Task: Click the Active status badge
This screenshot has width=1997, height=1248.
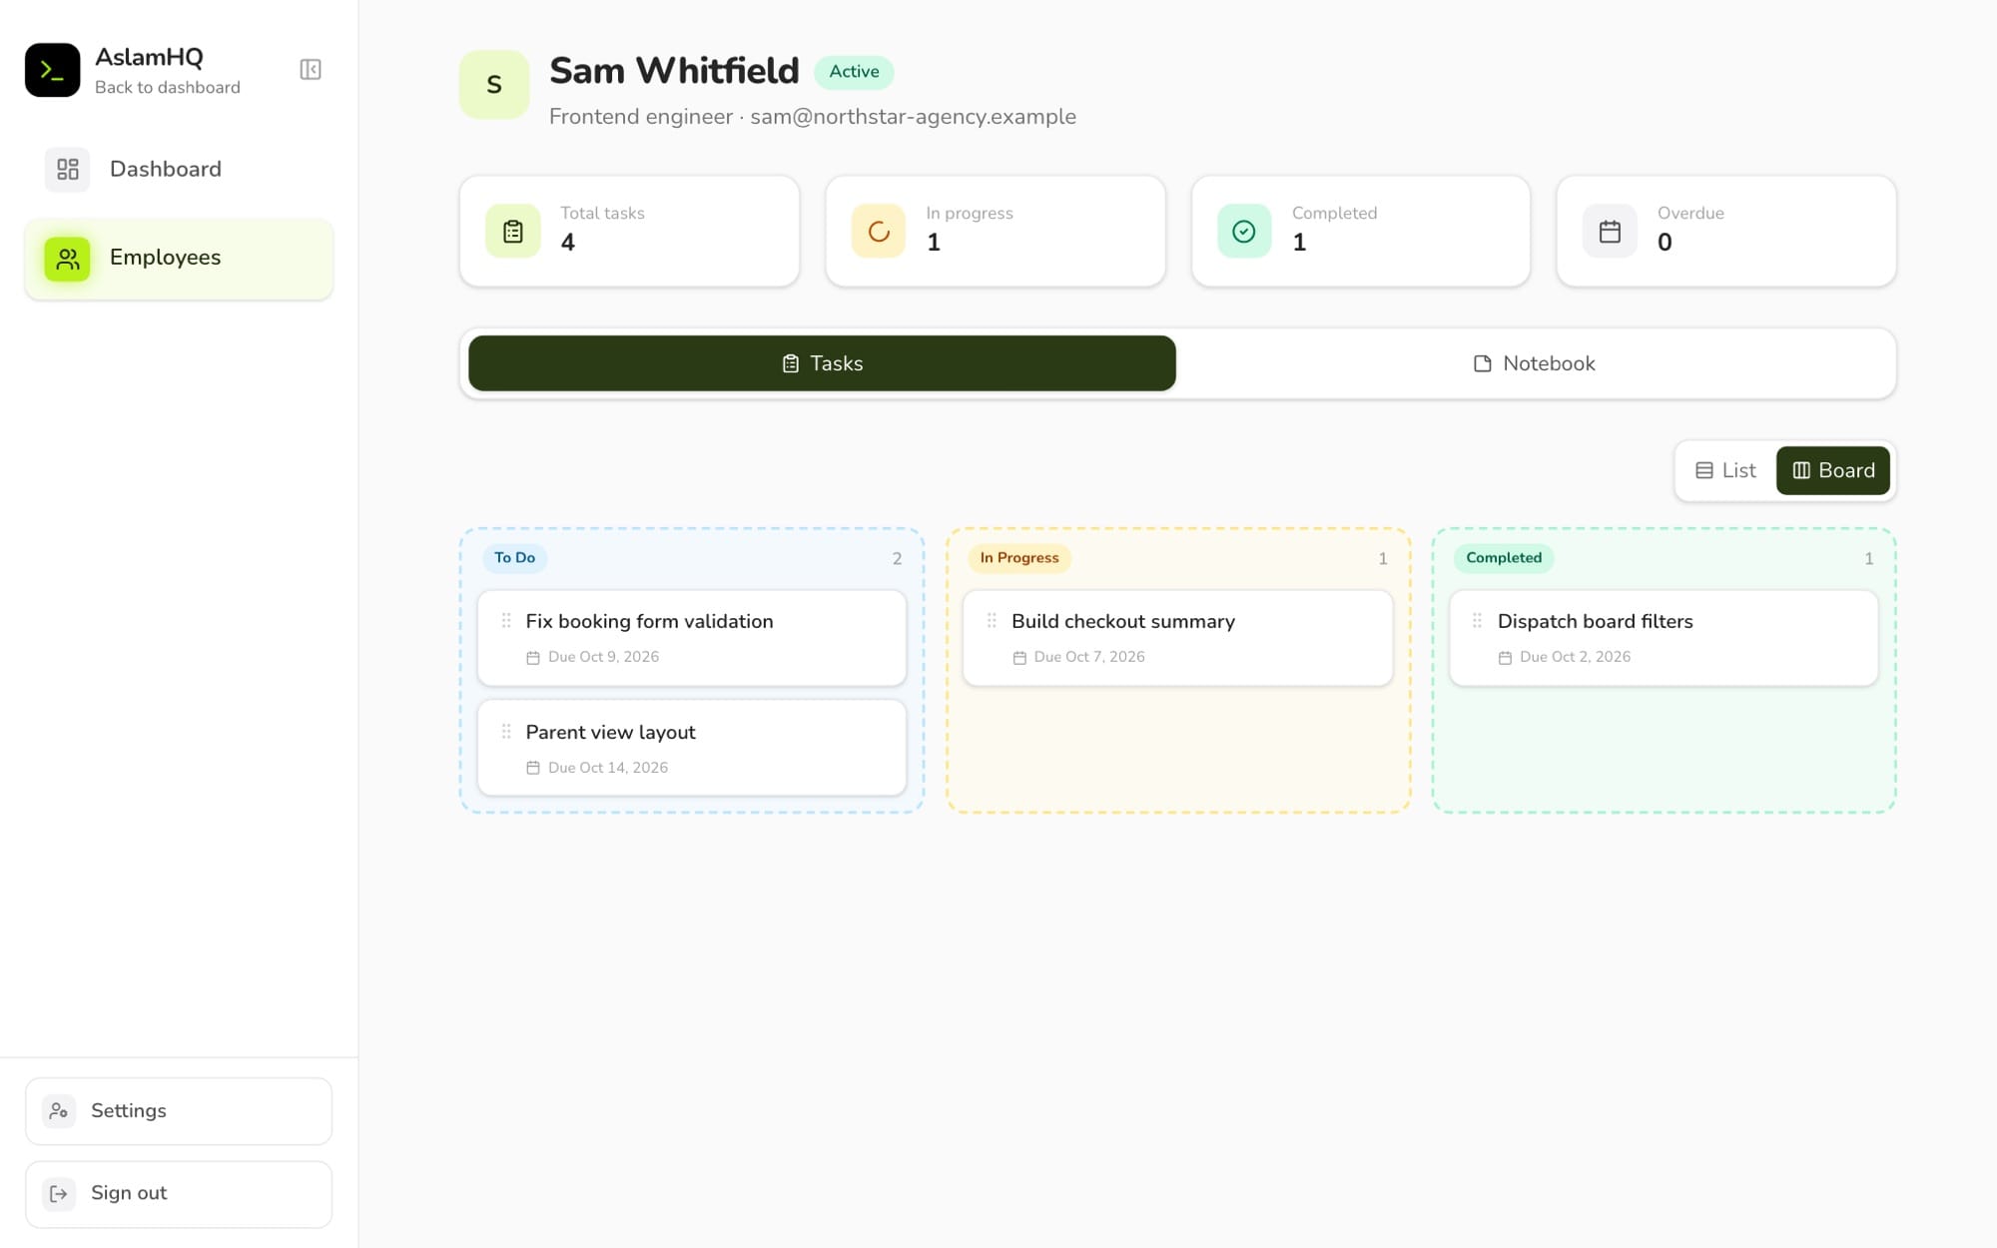Action: click(x=854, y=72)
